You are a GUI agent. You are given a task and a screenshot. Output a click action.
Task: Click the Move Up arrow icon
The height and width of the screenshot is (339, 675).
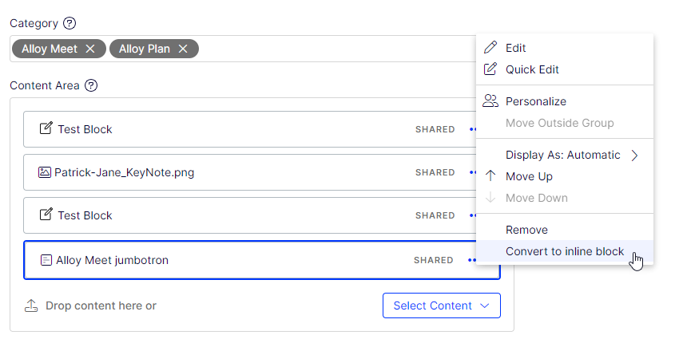[490, 176]
